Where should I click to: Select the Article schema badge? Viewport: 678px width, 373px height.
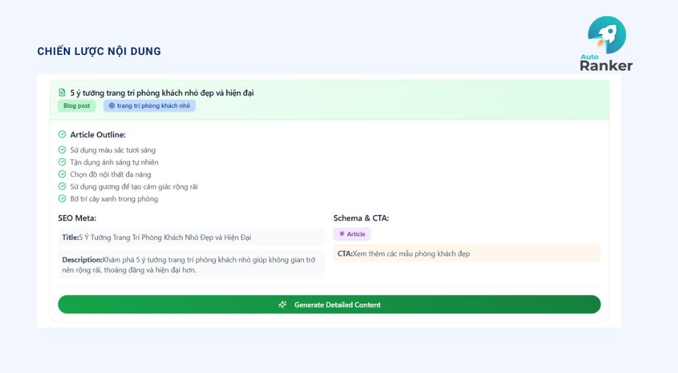(351, 234)
